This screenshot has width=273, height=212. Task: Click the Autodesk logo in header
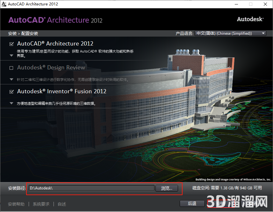(x=250, y=19)
